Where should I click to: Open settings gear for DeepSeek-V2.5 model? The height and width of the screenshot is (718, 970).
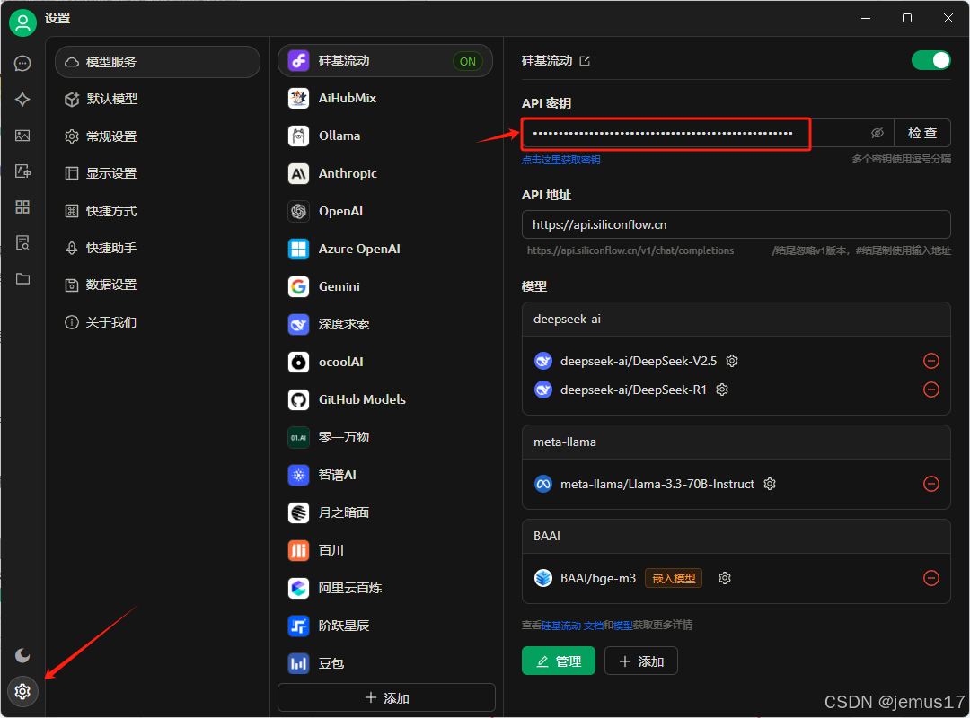point(732,361)
